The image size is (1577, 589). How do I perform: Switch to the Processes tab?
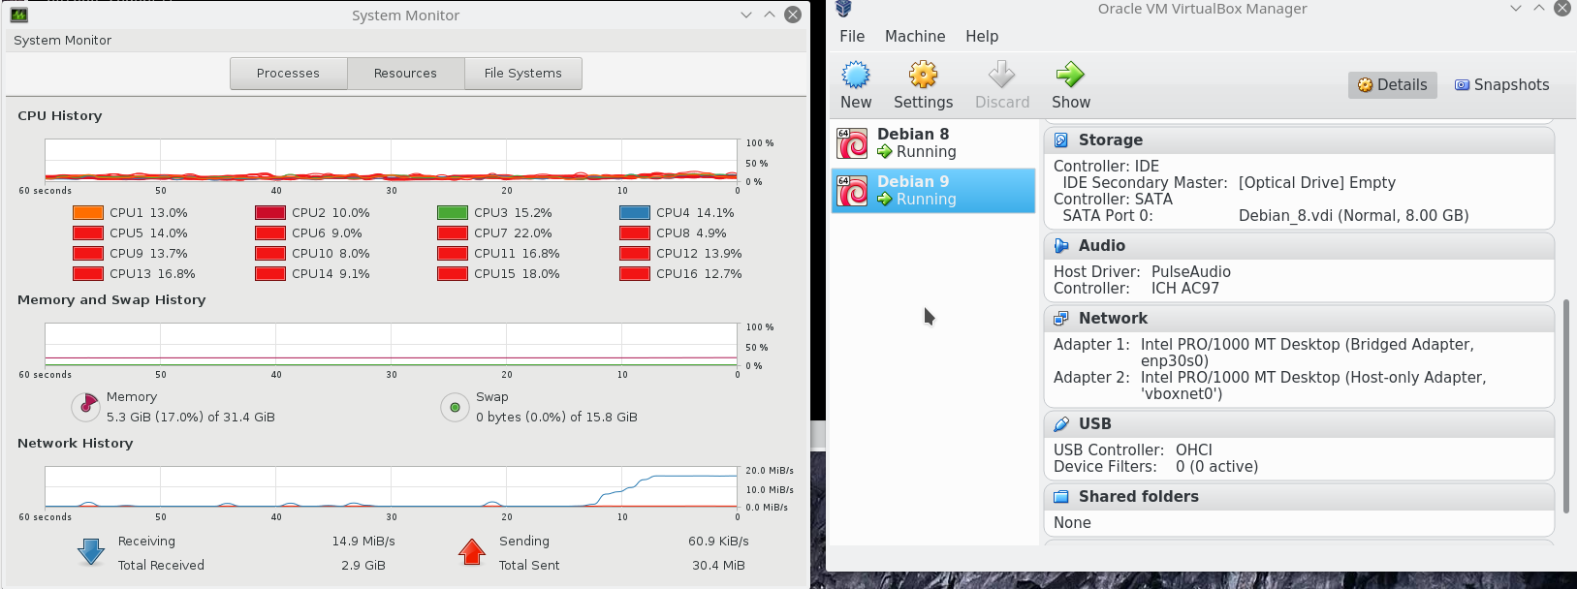click(288, 74)
